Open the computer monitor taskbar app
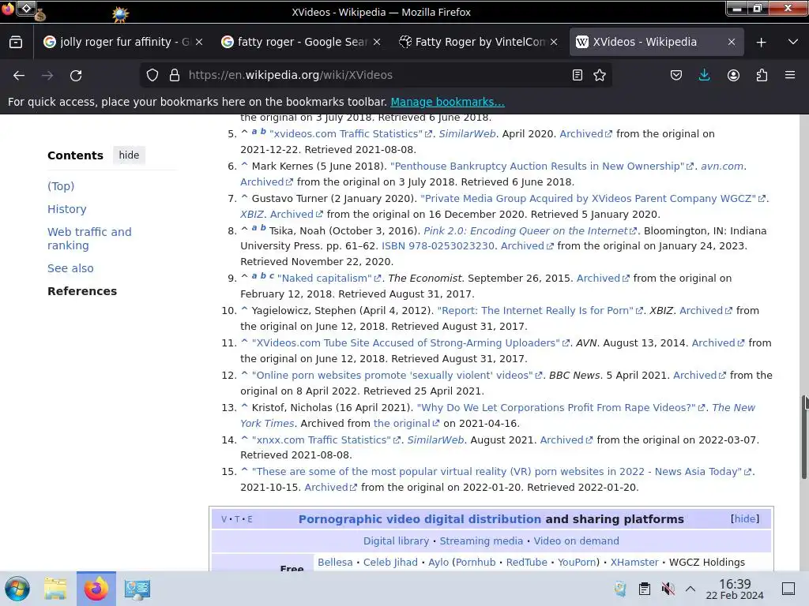Viewport: 809px width, 606px height. (x=137, y=589)
